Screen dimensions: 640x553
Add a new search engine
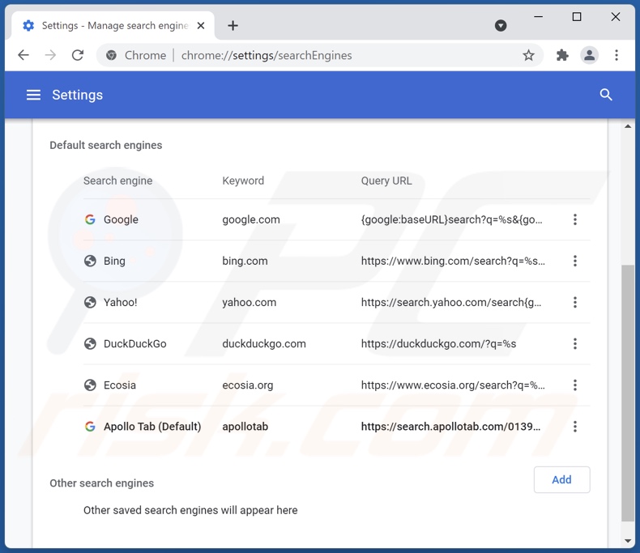(561, 479)
